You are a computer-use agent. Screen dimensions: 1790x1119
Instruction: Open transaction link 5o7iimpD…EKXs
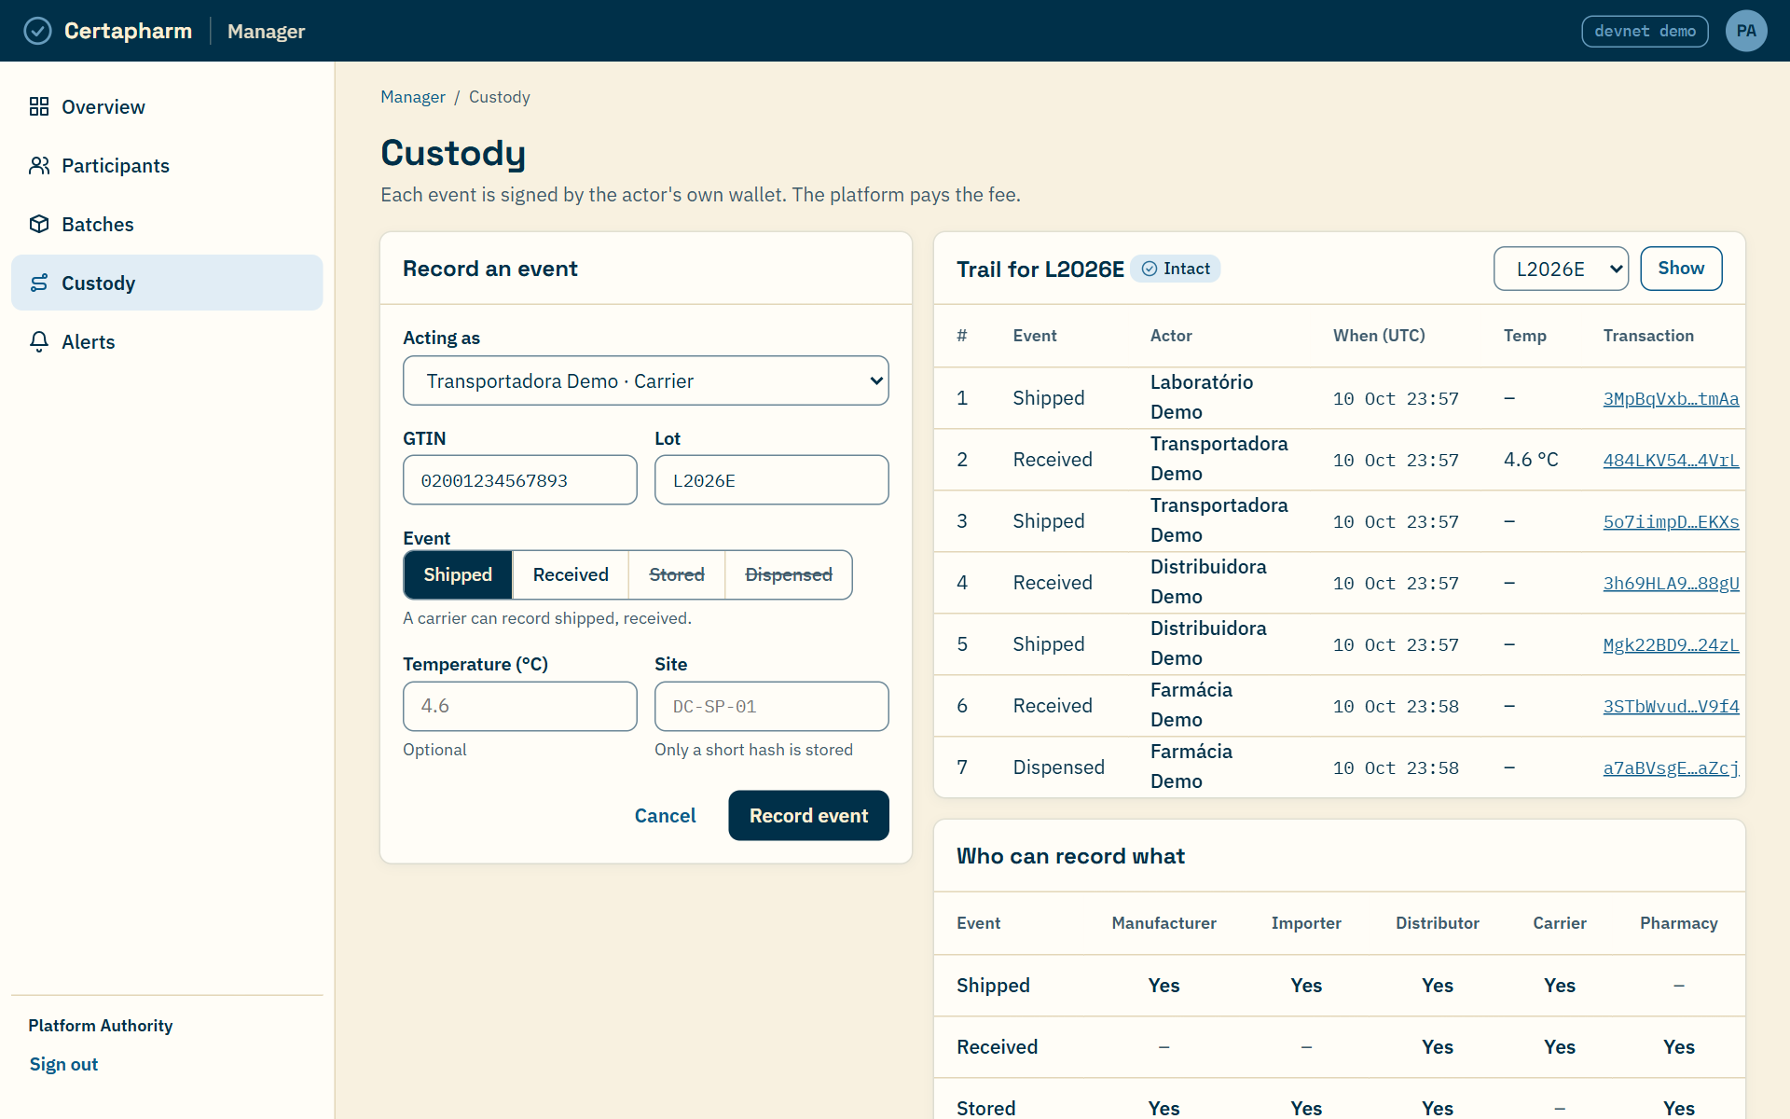point(1671,521)
